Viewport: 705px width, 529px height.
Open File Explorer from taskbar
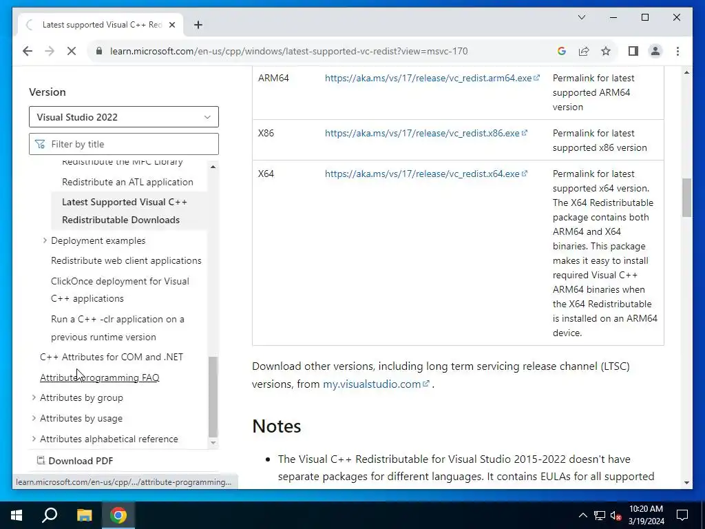pos(84,515)
